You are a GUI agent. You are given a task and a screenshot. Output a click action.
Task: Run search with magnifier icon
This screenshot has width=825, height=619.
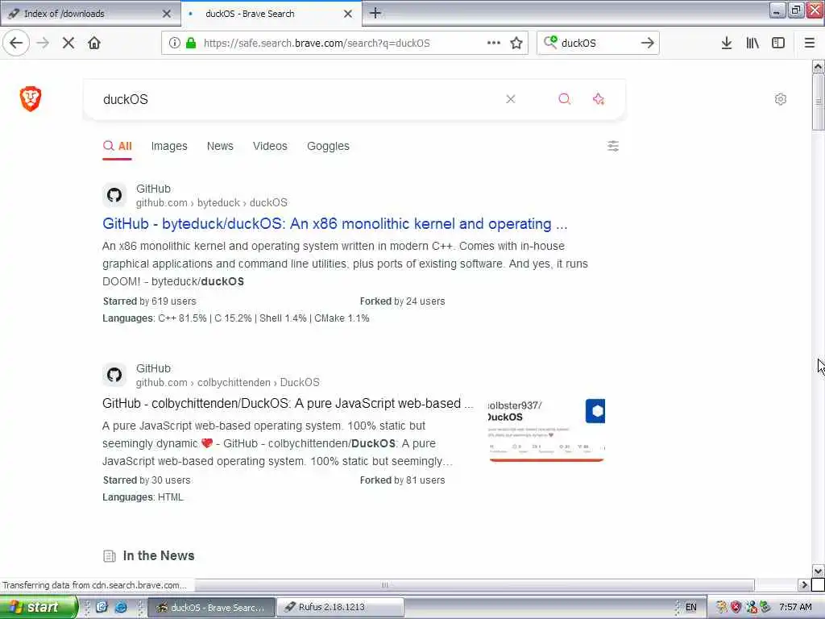[x=564, y=99]
